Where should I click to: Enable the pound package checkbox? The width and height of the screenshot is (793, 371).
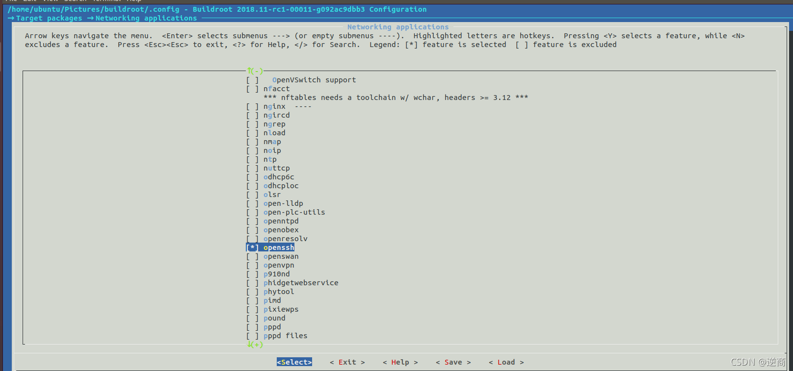pyautogui.click(x=252, y=318)
